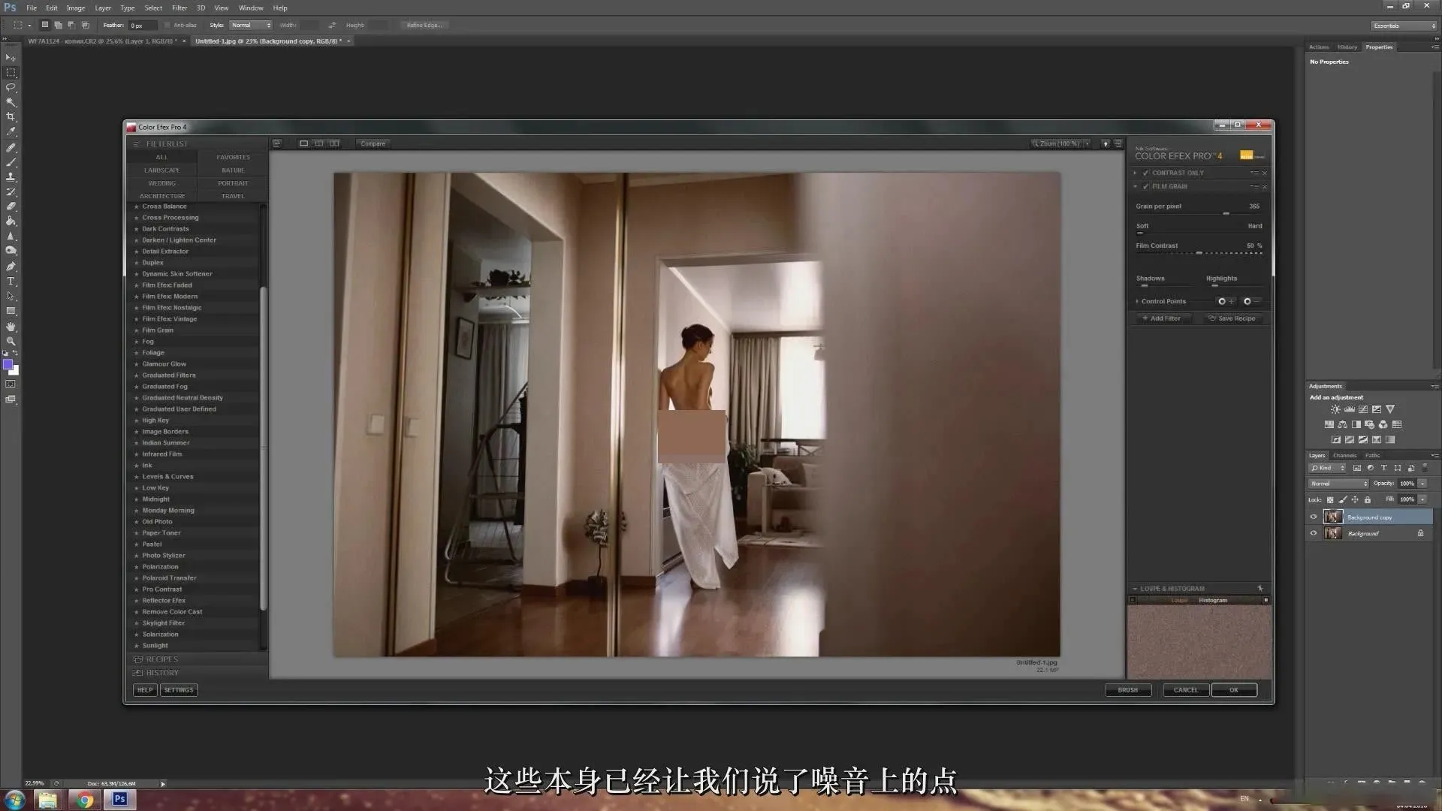The width and height of the screenshot is (1442, 811).
Task: Click split preview view icon
Action: 319,143
